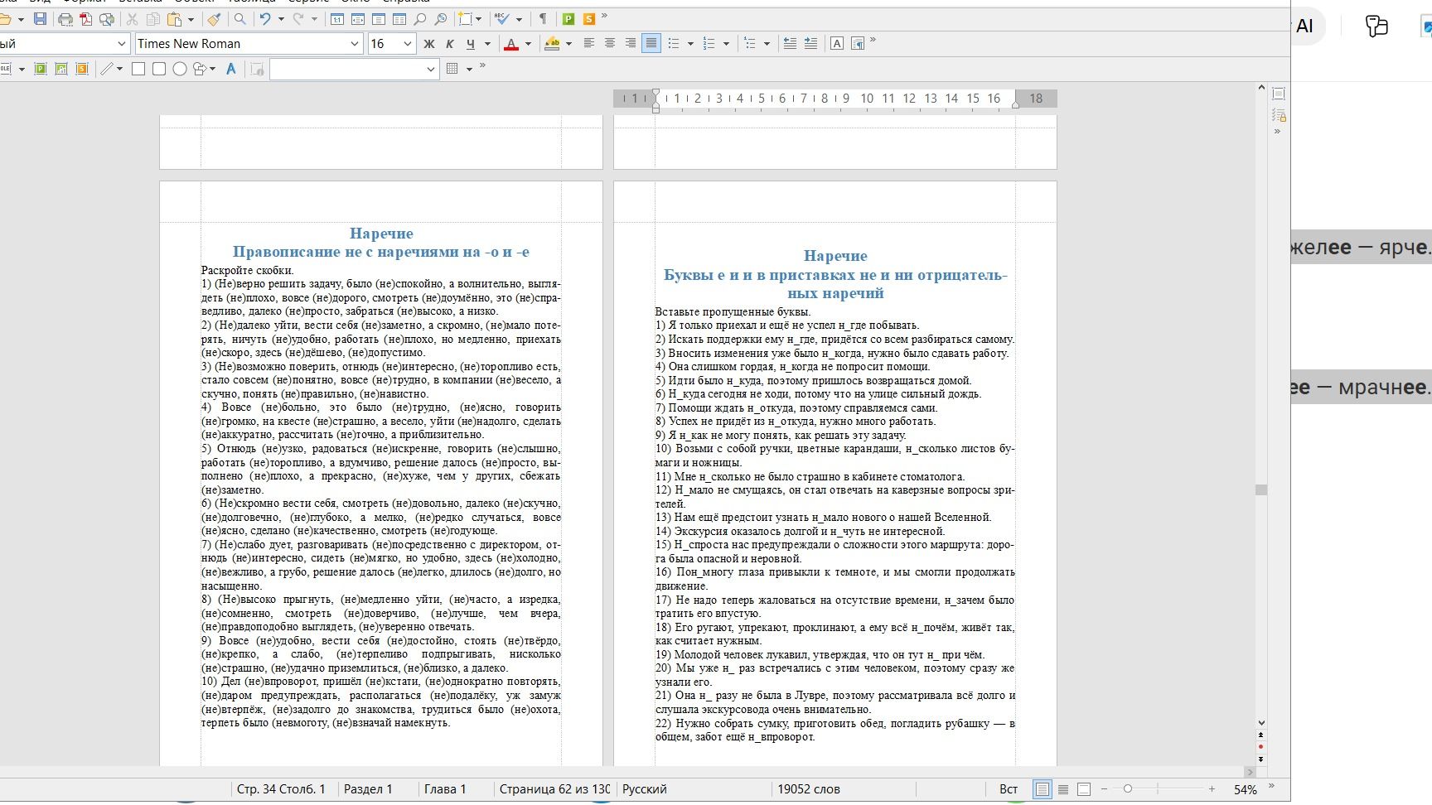Viewport: 1432px width, 805px height.
Task: Decrease the paragraph indent
Action: [x=790, y=44]
